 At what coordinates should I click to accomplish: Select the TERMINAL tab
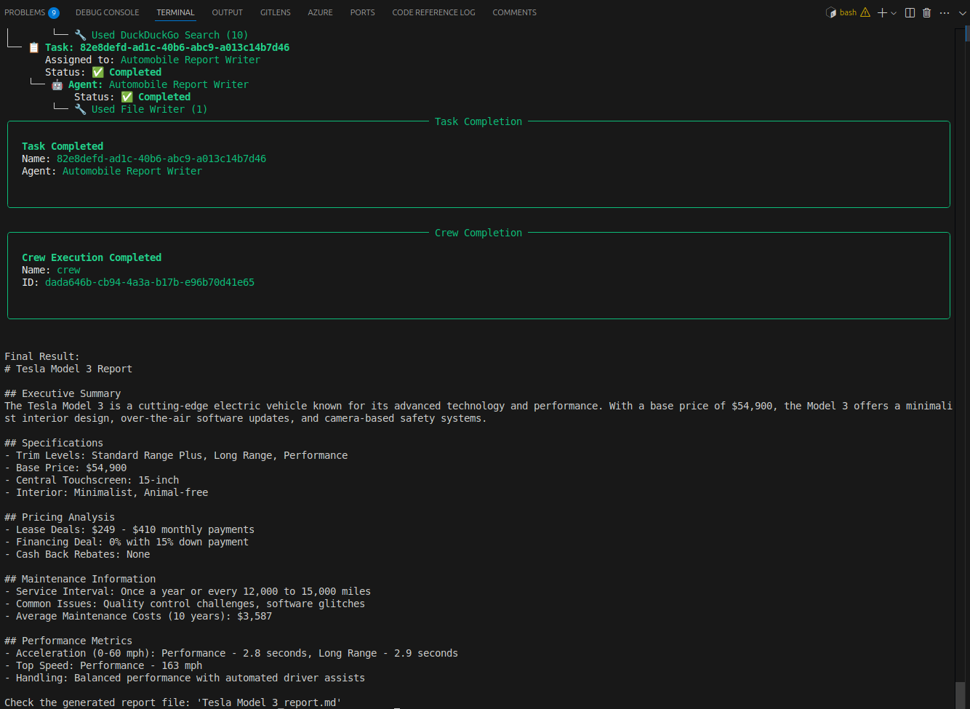coord(176,12)
